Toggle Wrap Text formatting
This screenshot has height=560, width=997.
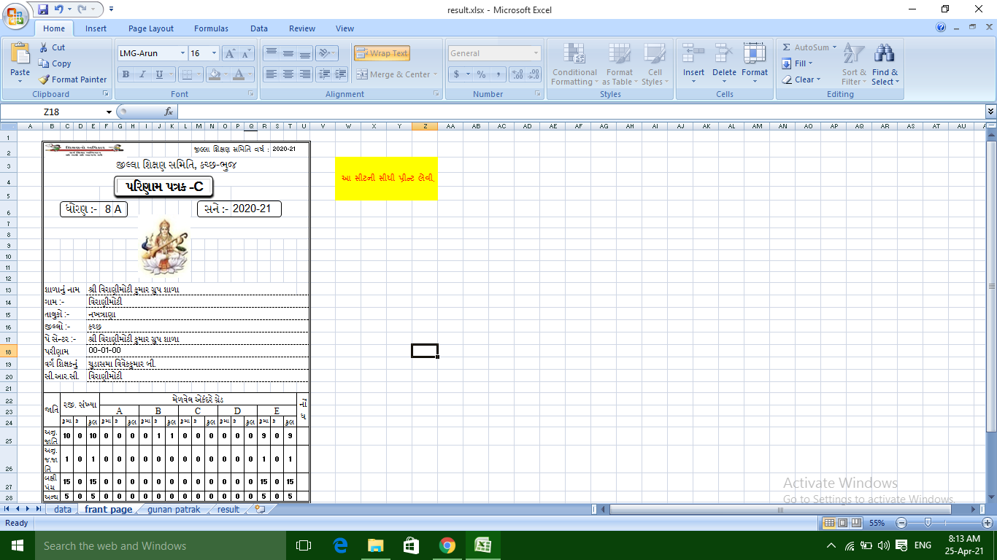[x=381, y=52]
